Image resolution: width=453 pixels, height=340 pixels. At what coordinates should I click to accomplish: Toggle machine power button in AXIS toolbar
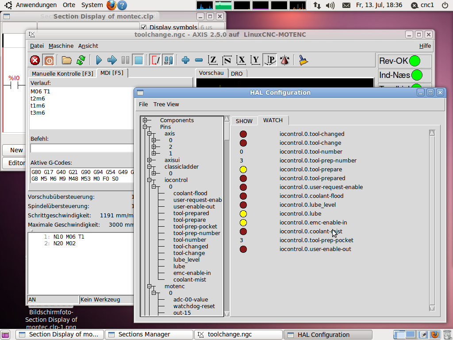click(x=49, y=60)
